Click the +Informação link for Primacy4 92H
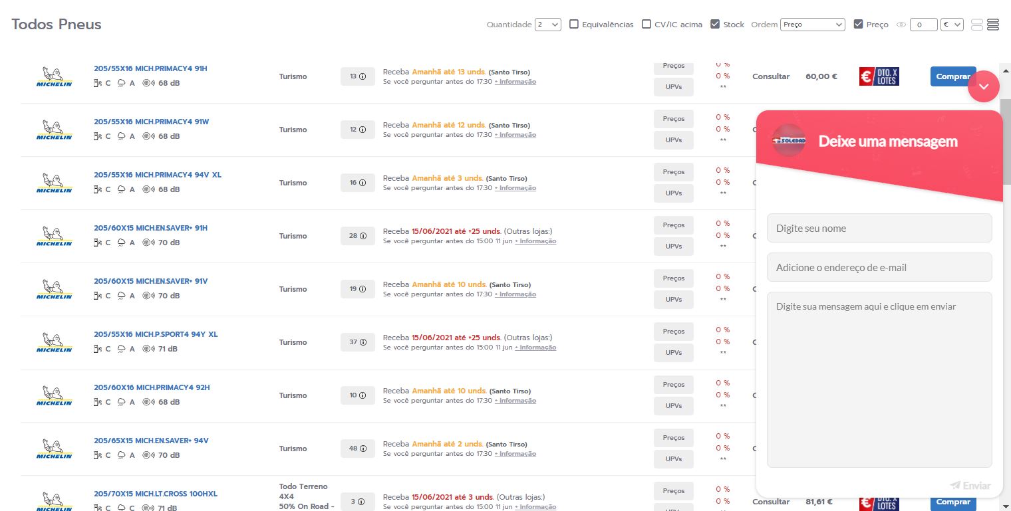Image resolution: width=1011 pixels, height=511 pixels. coord(515,401)
